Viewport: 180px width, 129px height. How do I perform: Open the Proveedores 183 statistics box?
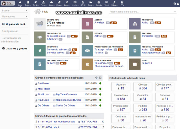tap(121, 97)
